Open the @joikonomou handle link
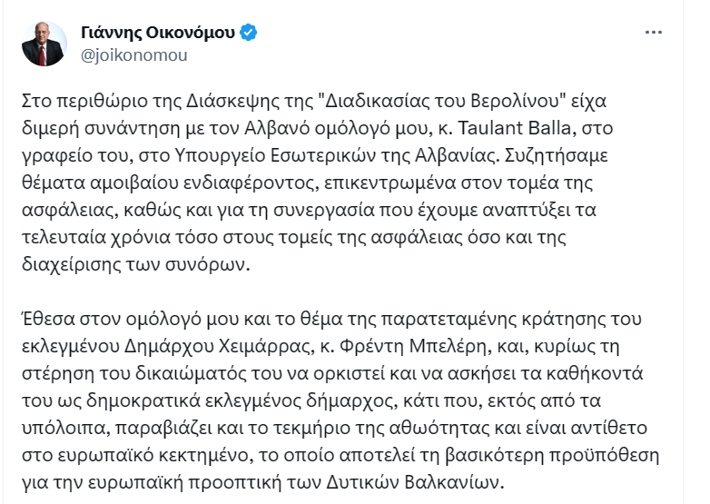This screenshot has height=504, width=710. point(134,55)
